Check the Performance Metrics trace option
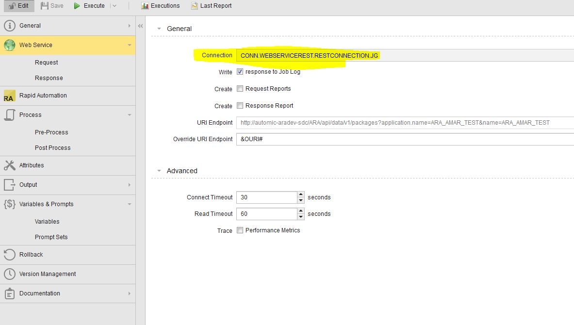Screen dimensions: 574x325 pyautogui.click(x=240, y=230)
